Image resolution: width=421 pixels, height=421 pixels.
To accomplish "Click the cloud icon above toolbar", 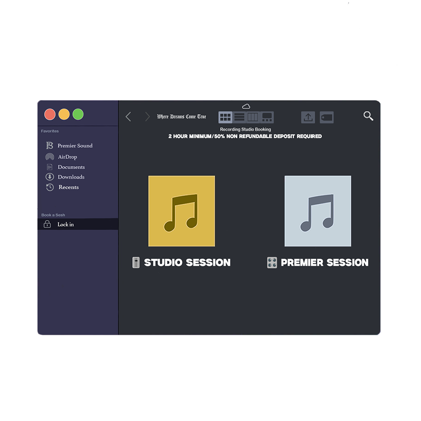I will click(246, 106).
